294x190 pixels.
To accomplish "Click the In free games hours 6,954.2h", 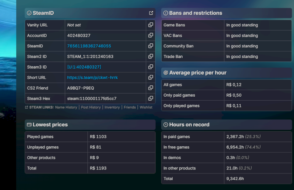I will pos(235,147).
